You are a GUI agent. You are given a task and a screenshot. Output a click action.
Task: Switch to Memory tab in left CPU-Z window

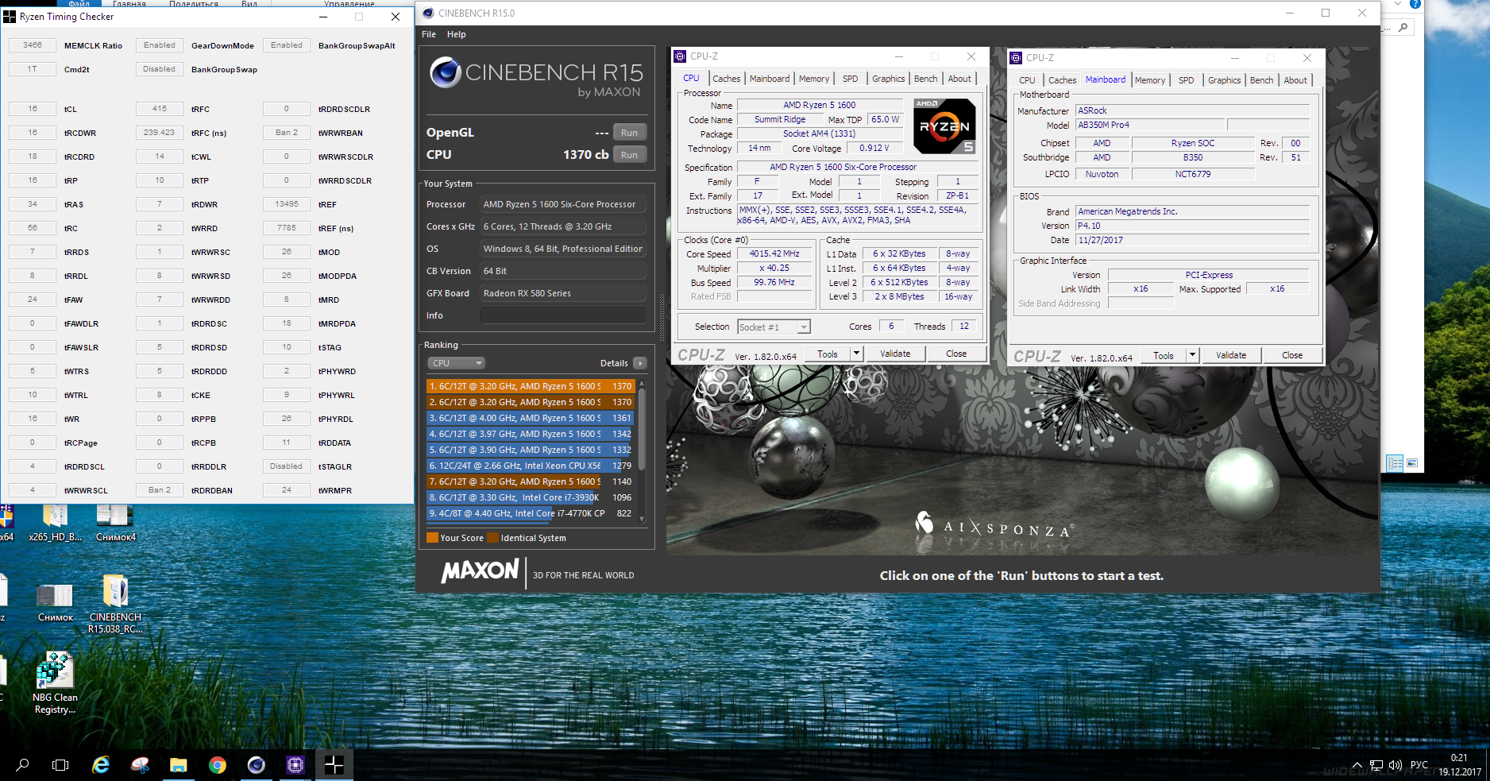813,79
